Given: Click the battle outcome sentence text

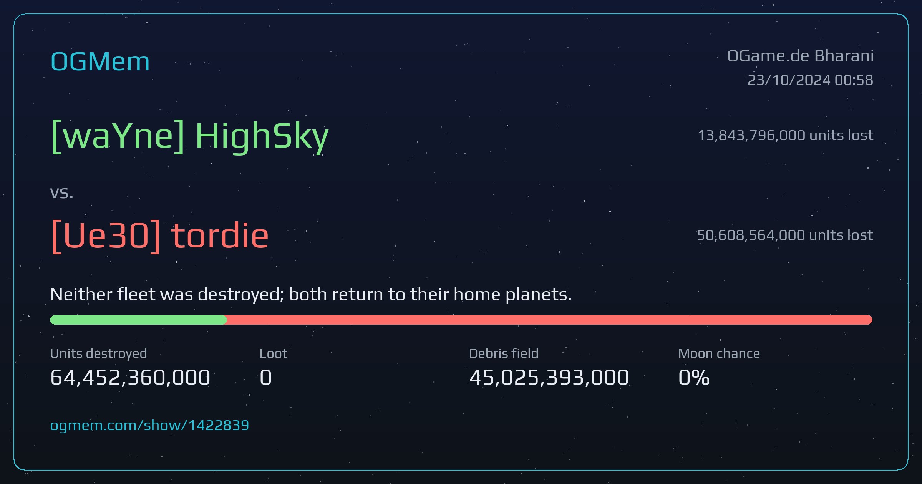Looking at the screenshot, I should click(x=311, y=295).
